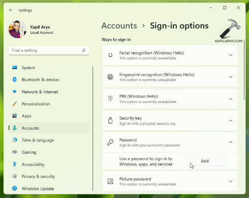
Task: Open the Bluetooth & devices icon
Action: click(x=14, y=79)
